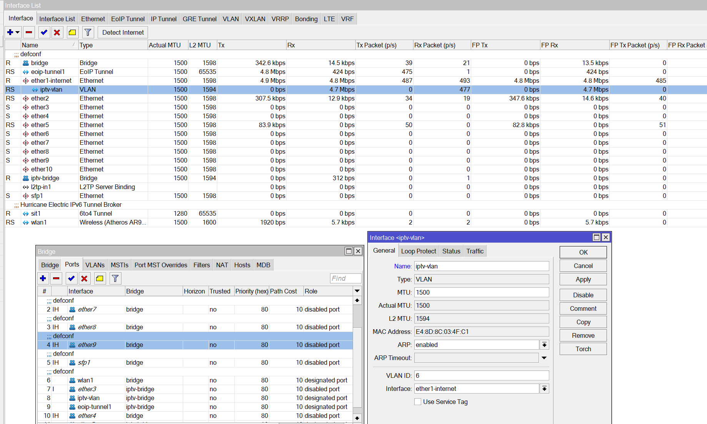Screen dimensions: 707x424
Task: Click the blue checkmark Enable icon in Interface toolbar
Action: pos(44,32)
